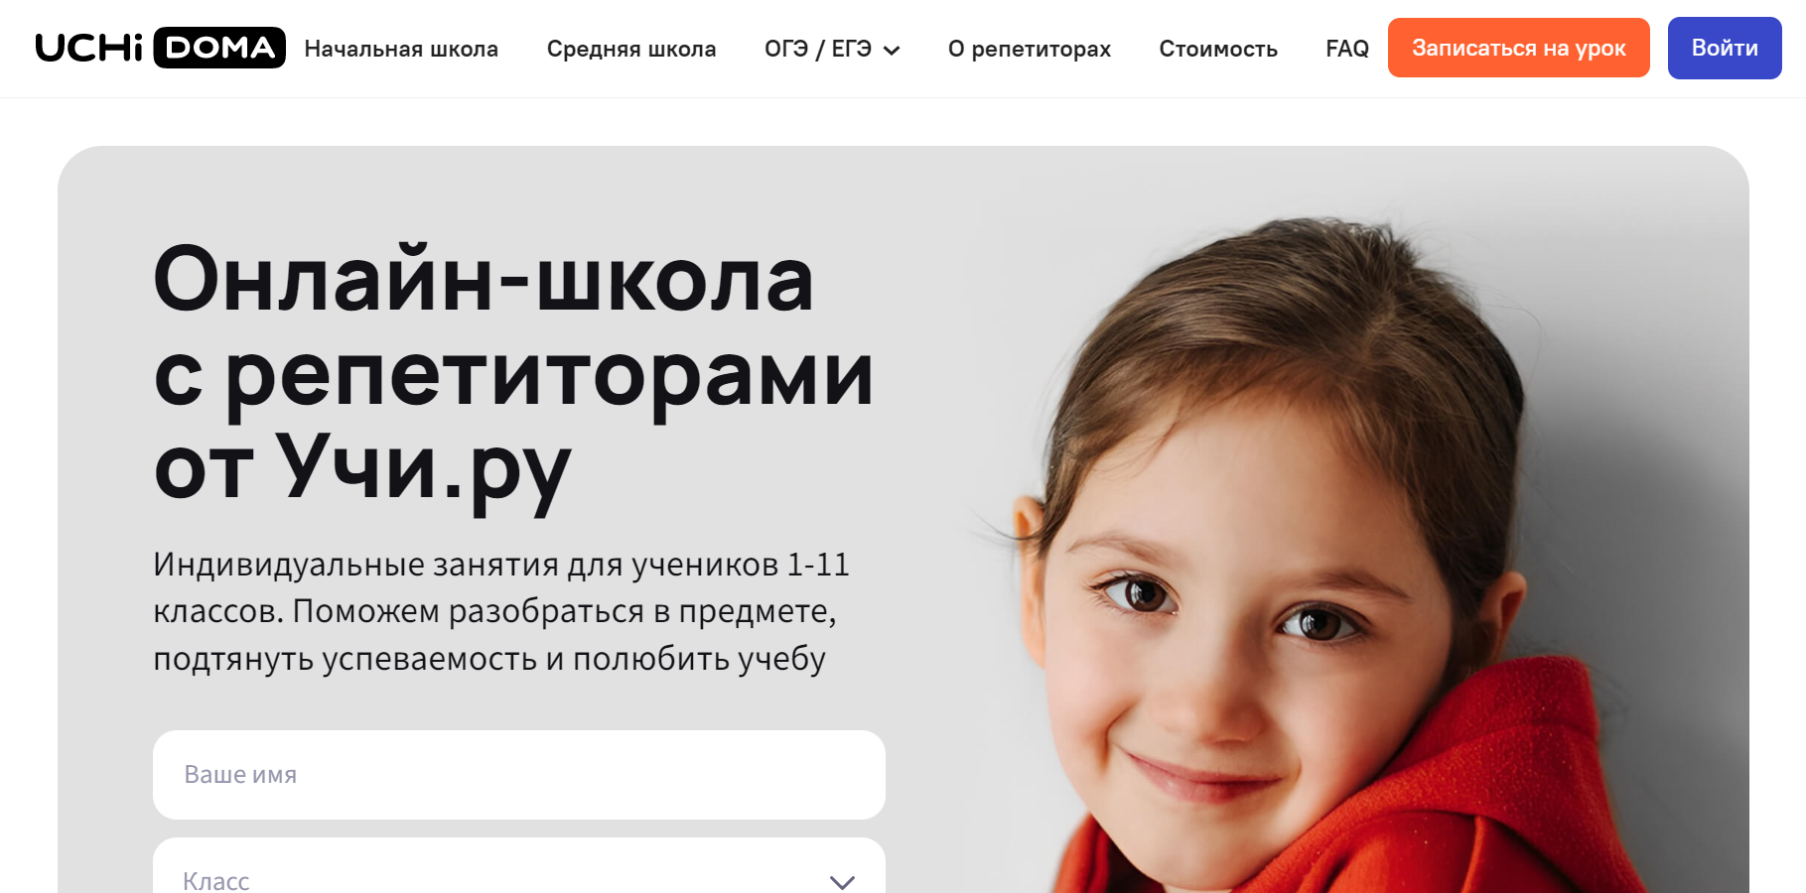Open the Начальная школа menu item
1806x893 pixels.
pyautogui.click(x=401, y=49)
